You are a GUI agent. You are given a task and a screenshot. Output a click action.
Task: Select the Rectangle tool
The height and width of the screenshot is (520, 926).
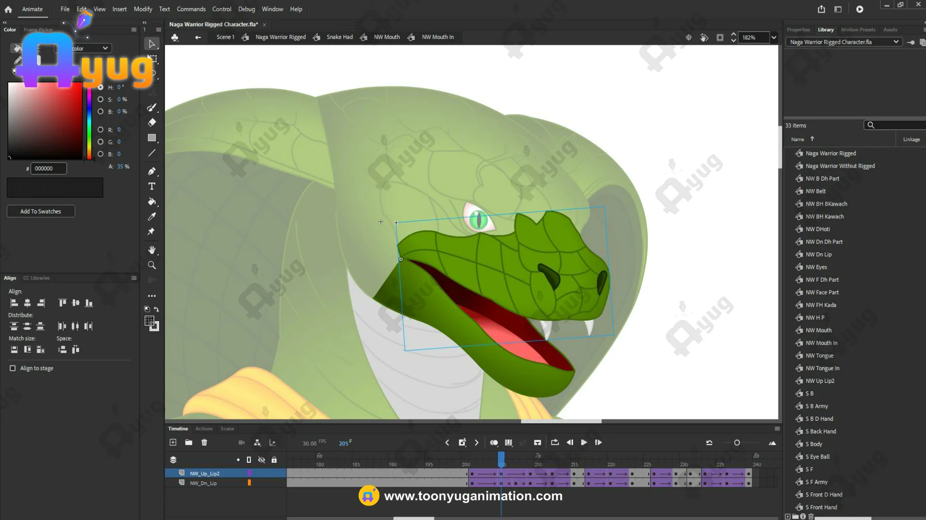click(152, 138)
